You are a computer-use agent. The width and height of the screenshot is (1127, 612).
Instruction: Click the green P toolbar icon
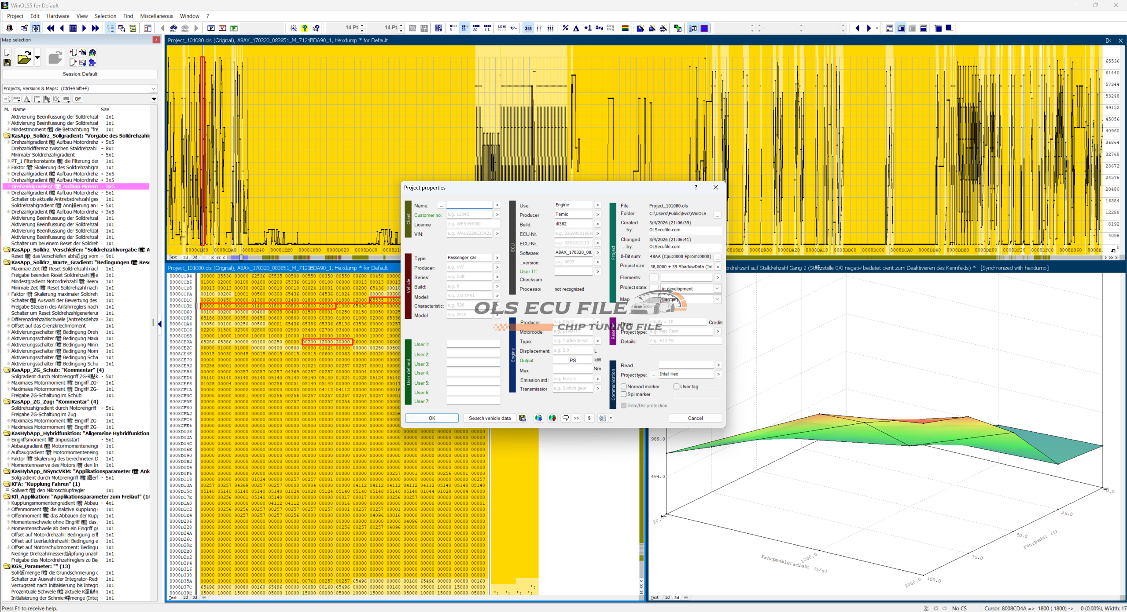(234, 28)
